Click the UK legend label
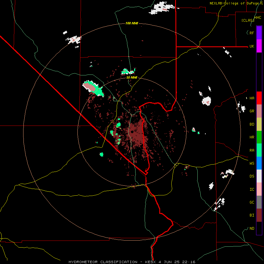Viewport: 264px width, 264px height. click(252, 46)
